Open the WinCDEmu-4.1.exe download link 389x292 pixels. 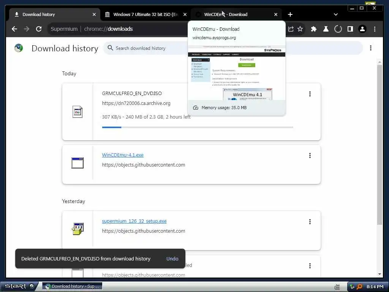click(x=123, y=155)
